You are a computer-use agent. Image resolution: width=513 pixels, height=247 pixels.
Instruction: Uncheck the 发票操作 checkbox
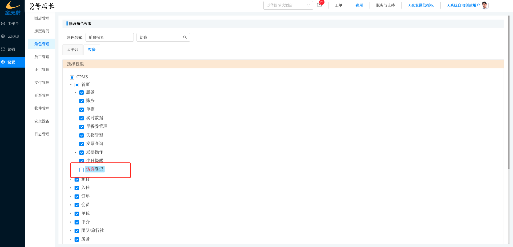82,153
